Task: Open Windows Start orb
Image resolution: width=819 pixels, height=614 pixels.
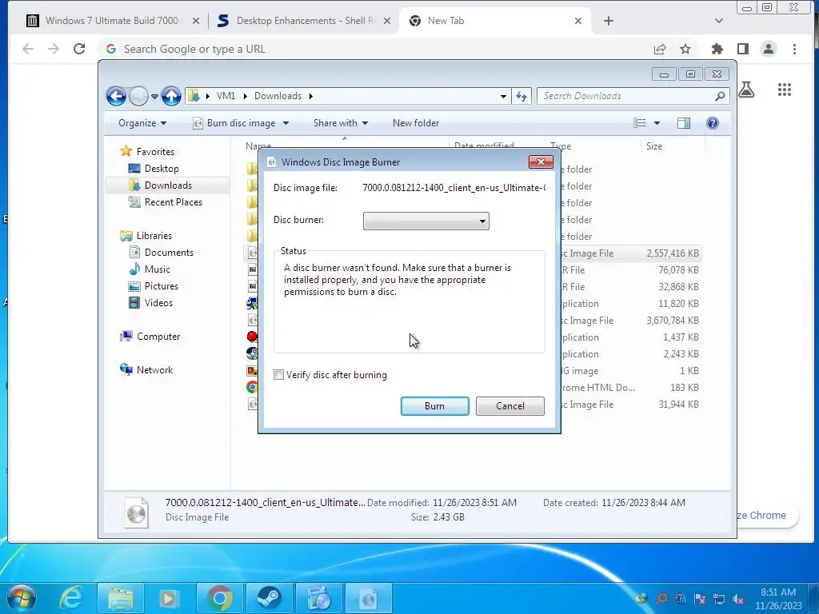Action: (22, 598)
